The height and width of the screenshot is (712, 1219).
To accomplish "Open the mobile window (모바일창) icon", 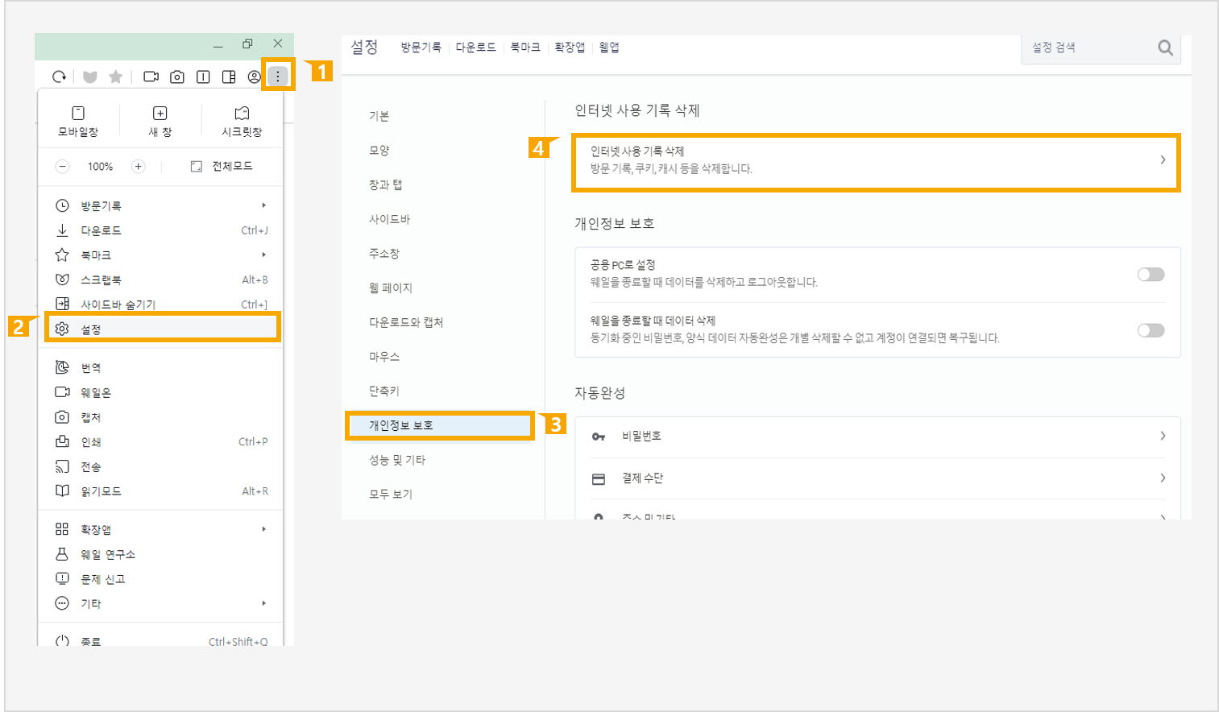I will pos(78,120).
